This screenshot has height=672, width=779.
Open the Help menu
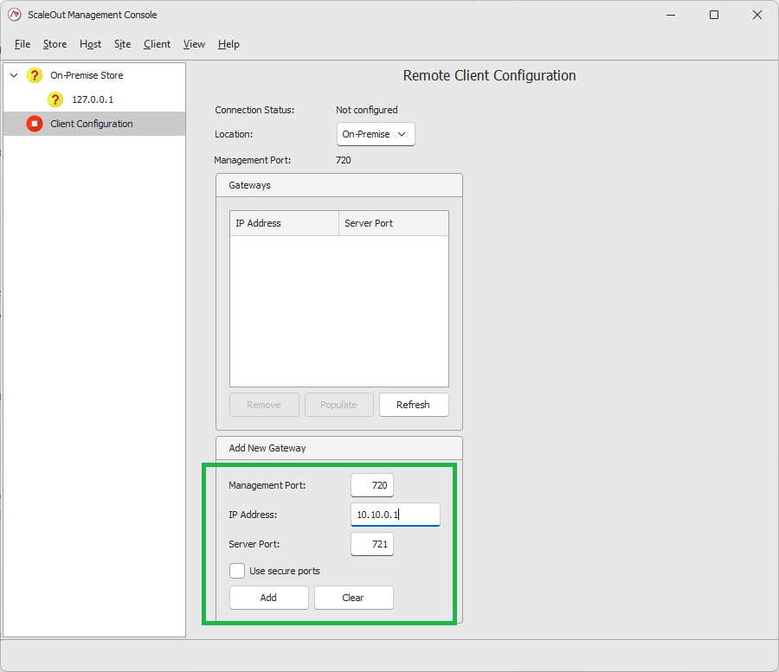click(229, 44)
